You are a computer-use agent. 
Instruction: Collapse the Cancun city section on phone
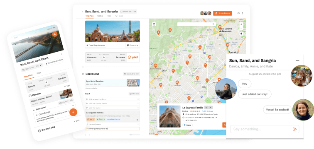[x=39, y=131]
